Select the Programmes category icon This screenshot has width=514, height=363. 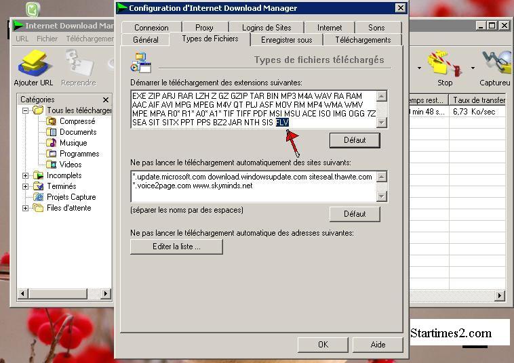[x=51, y=154]
